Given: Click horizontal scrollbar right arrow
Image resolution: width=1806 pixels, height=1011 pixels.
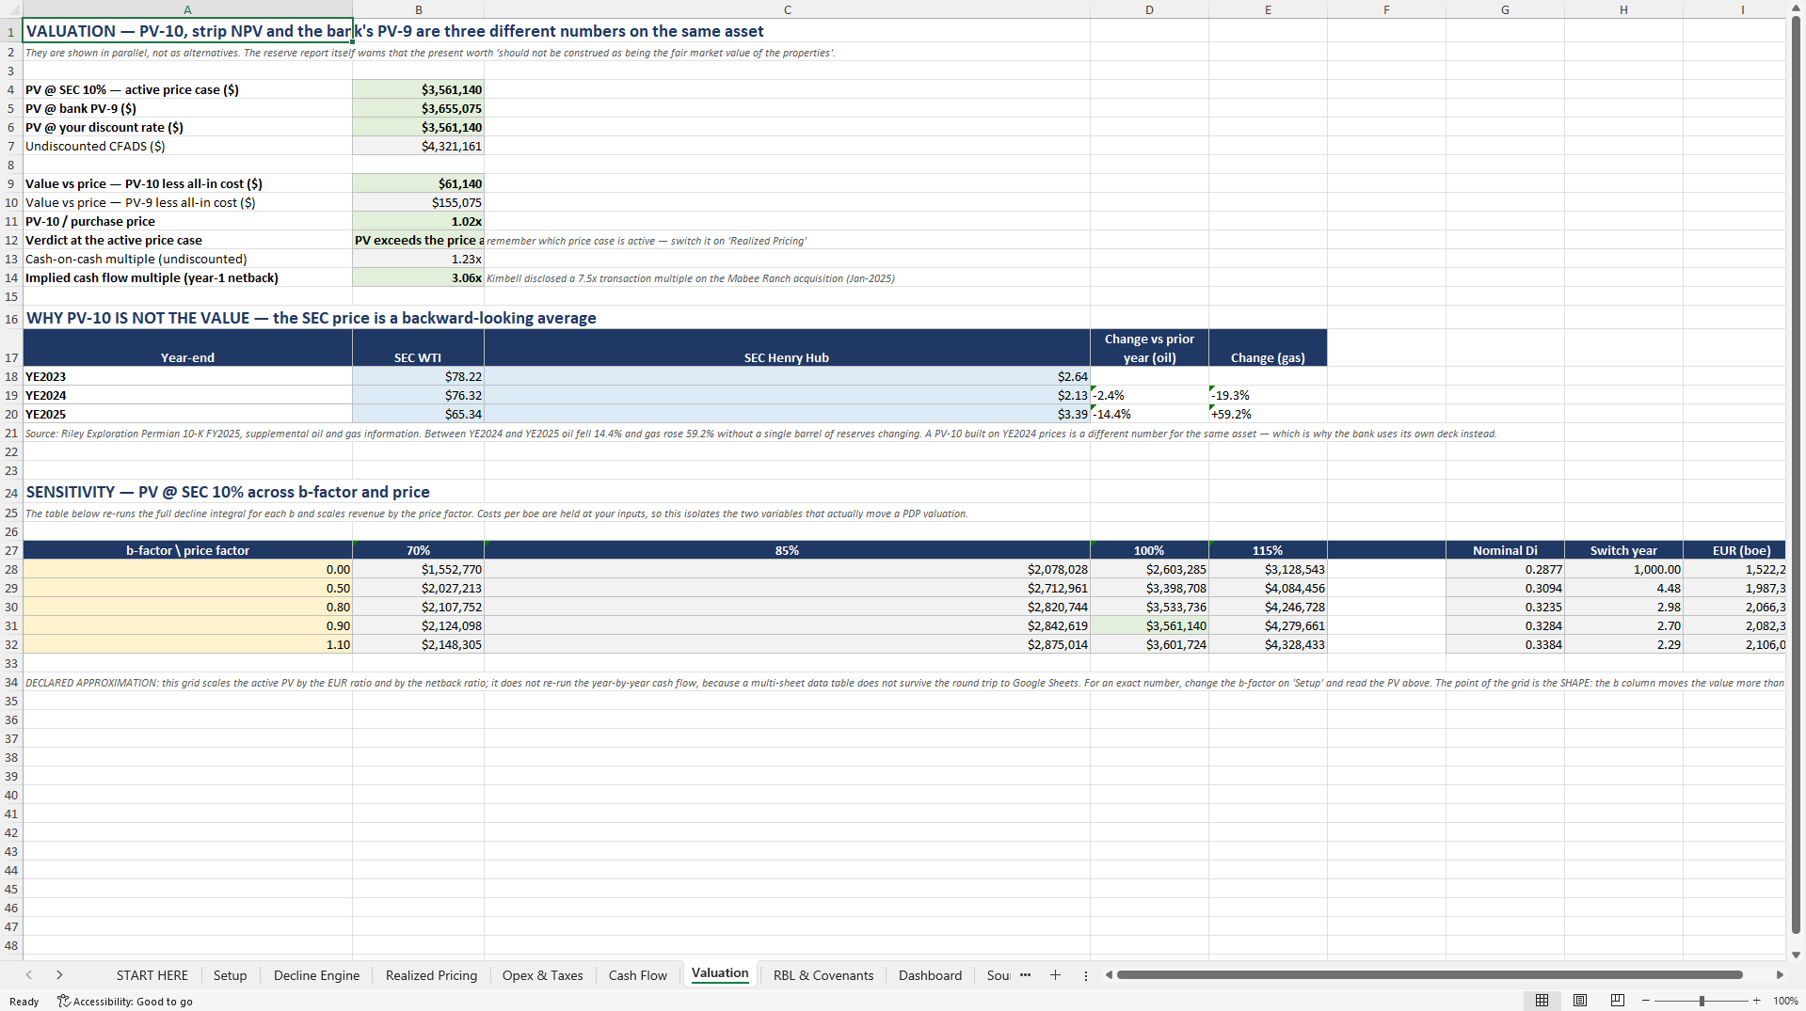Looking at the screenshot, I should click(x=1780, y=975).
